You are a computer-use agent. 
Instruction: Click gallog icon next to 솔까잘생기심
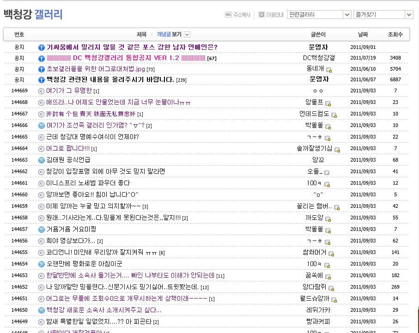coord(337,150)
